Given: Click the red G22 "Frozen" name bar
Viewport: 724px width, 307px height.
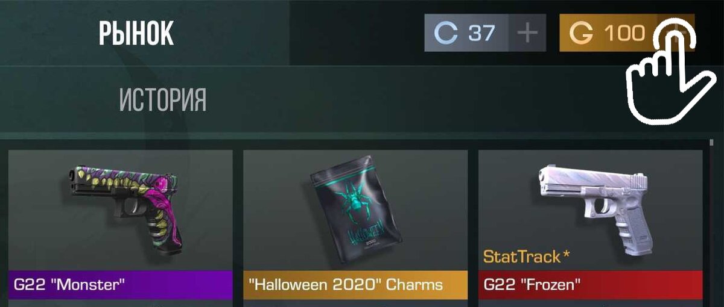Looking at the screenshot, I should (591, 285).
